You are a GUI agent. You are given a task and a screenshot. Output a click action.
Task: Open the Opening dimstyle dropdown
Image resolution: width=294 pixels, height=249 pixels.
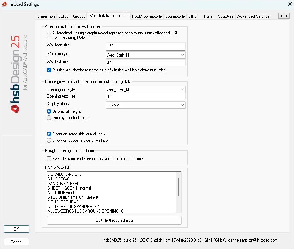pos(146,89)
